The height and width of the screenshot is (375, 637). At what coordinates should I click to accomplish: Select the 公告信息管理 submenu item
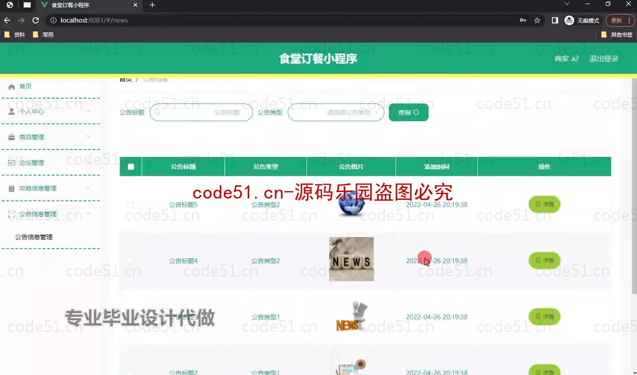[x=34, y=237]
